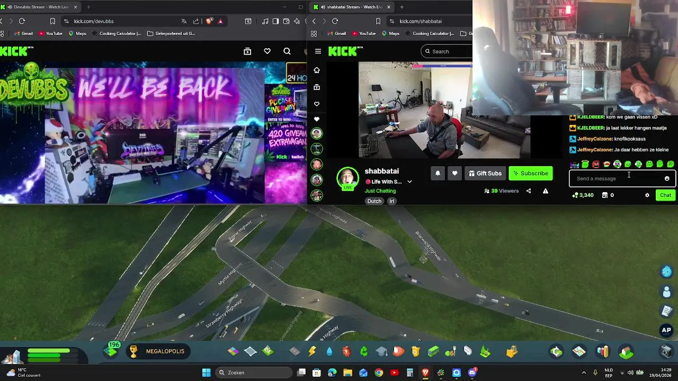
Task: Open Gmail bookmark in devubbs window
Action: 23,33
